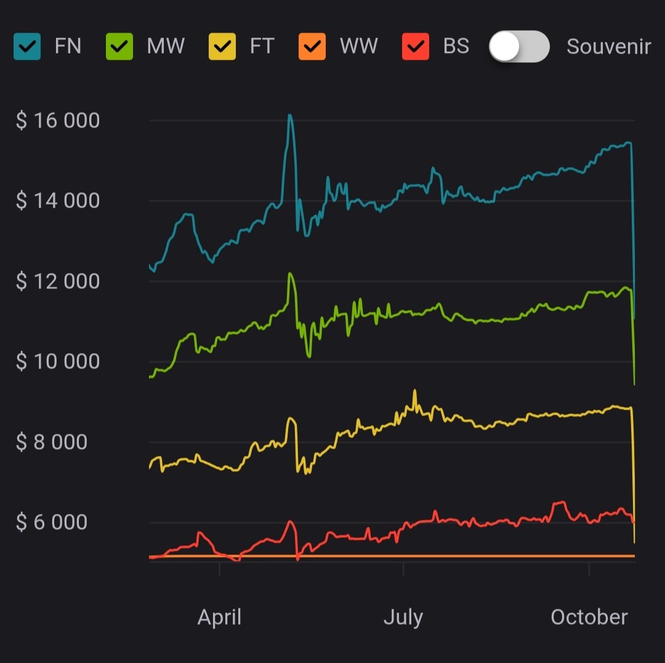Click the October x-axis label
Viewport: 665px width, 663px height.
click(x=589, y=617)
